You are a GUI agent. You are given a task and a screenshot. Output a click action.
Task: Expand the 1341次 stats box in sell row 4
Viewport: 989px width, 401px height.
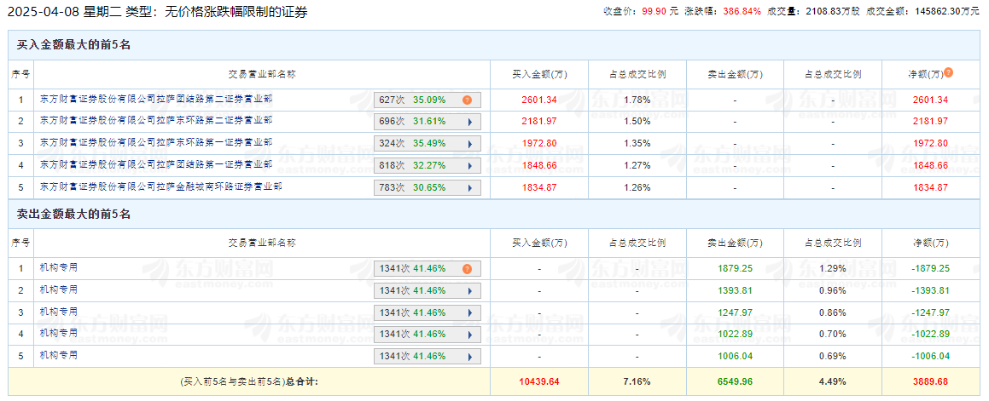(x=427, y=334)
